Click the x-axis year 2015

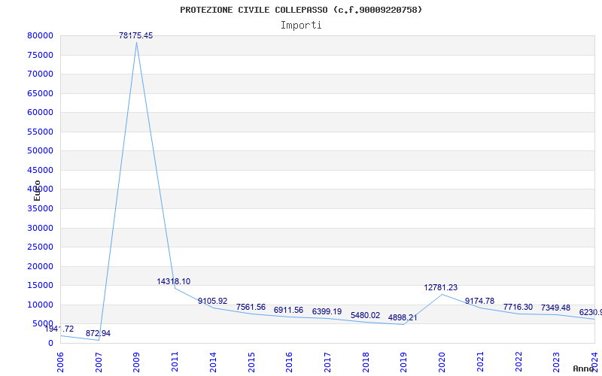(251, 362)
